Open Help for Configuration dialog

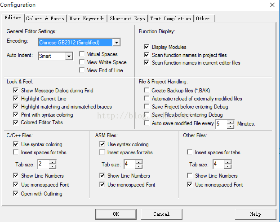pyautogui.click(x=256, y=214)
